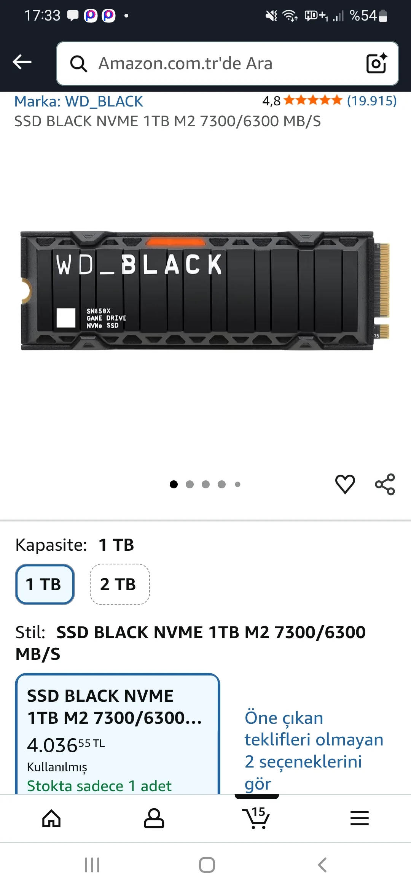Go to Amazon home tab
Screen dimensions: 411x890
[x=51, y=818]
